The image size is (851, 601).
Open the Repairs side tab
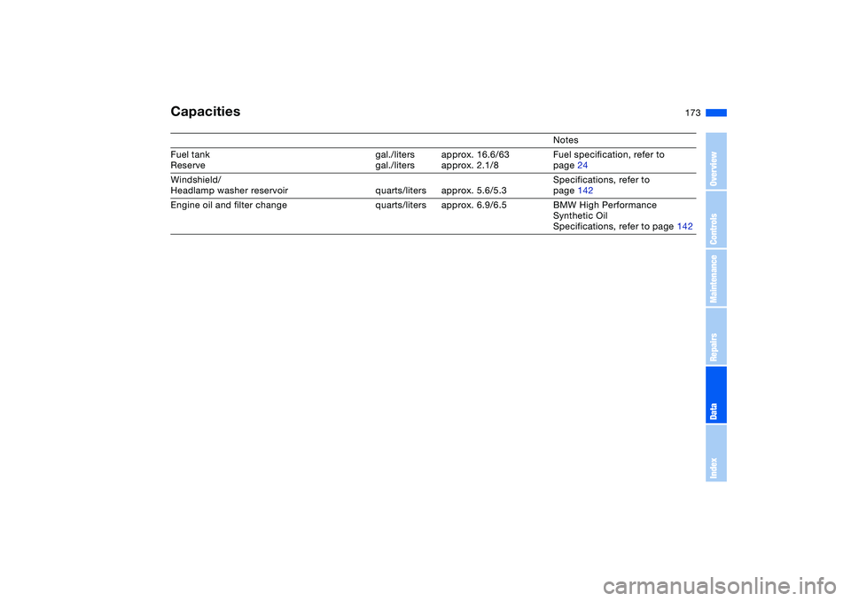pyautogui.click(x=716, y=337)
